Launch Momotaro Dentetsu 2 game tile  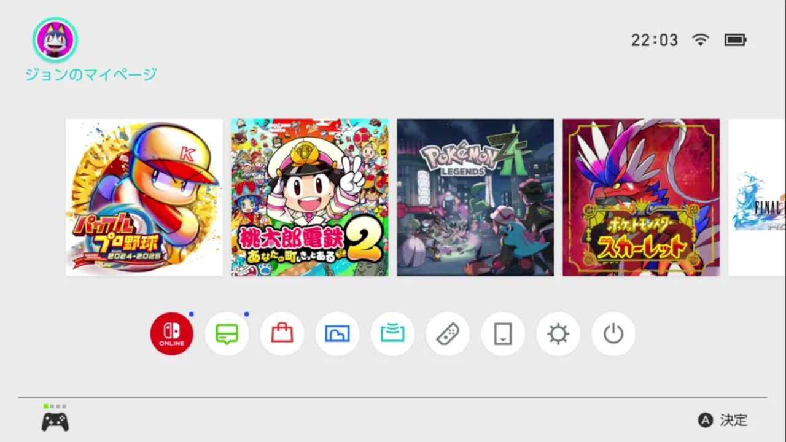click(x=310, y=198)
